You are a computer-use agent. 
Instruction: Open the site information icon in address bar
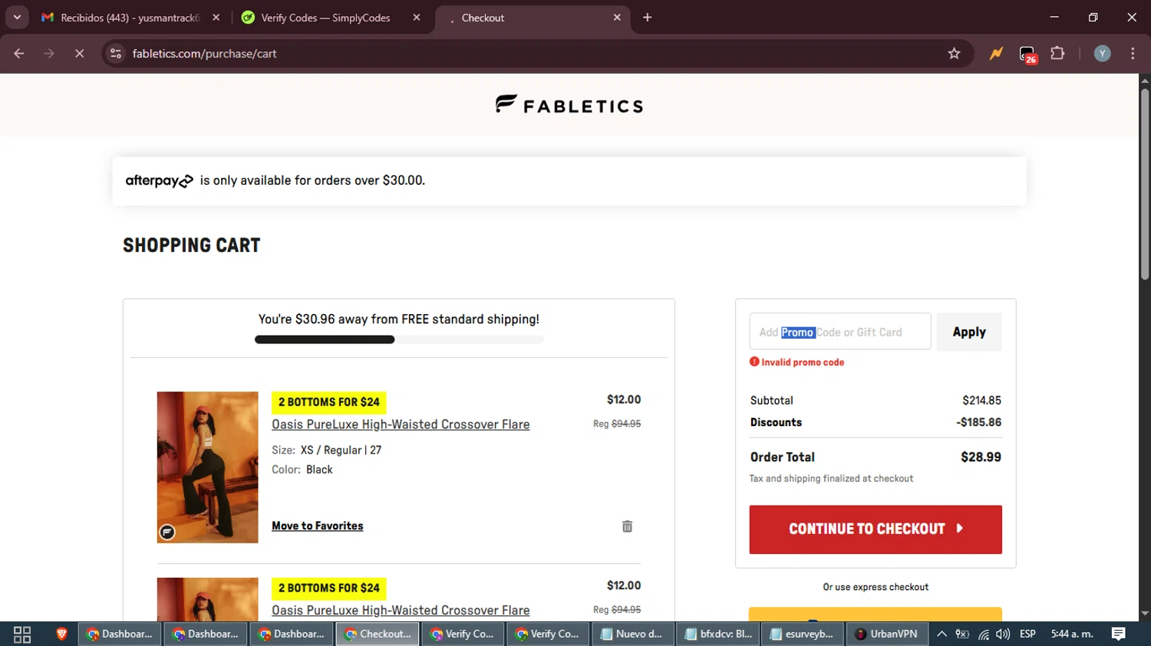point(116,54)
